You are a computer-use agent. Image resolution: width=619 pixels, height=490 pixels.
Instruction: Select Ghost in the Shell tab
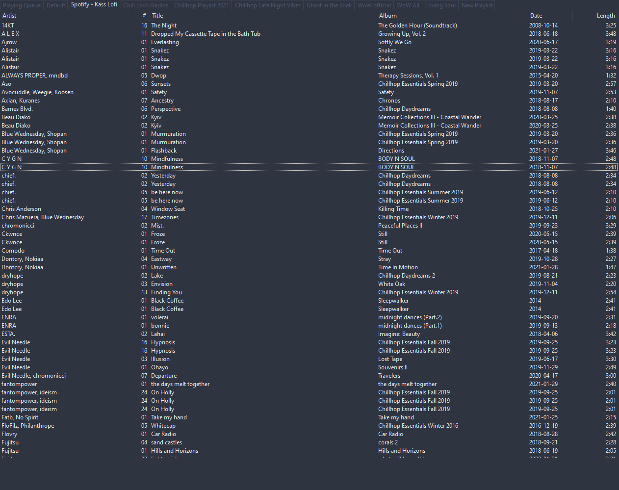tap(329, 5)
